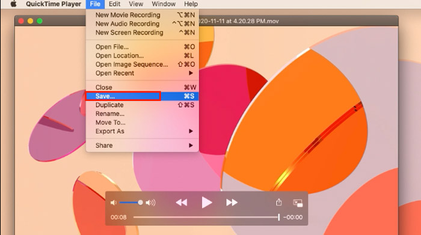Expand the Export As submenu
The image size is (421, 235).
pyautogui.click(x=143, y=132)
